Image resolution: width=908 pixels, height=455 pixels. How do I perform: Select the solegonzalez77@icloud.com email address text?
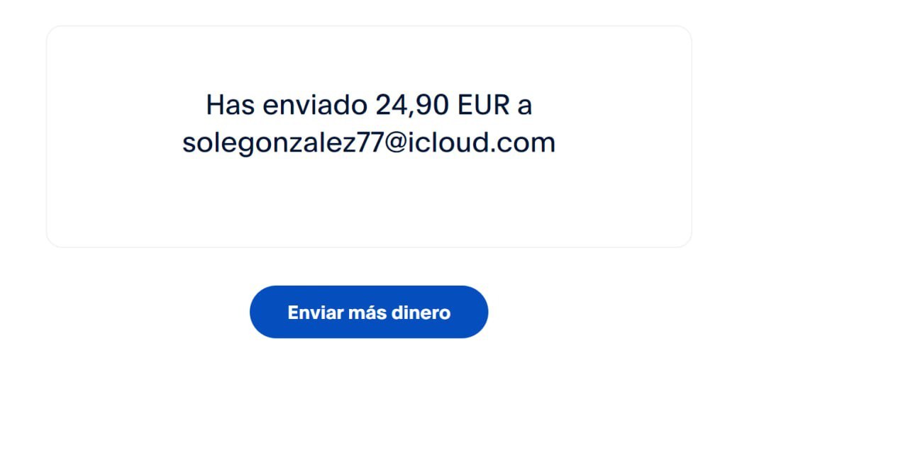click(369, 142)
